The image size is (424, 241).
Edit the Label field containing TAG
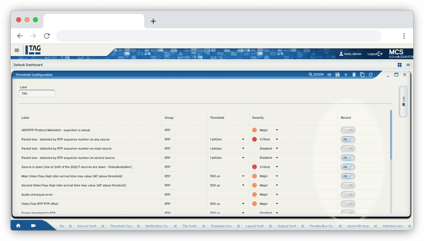pos(36,93)
